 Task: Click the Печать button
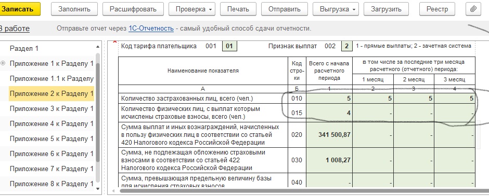[238, 9]
